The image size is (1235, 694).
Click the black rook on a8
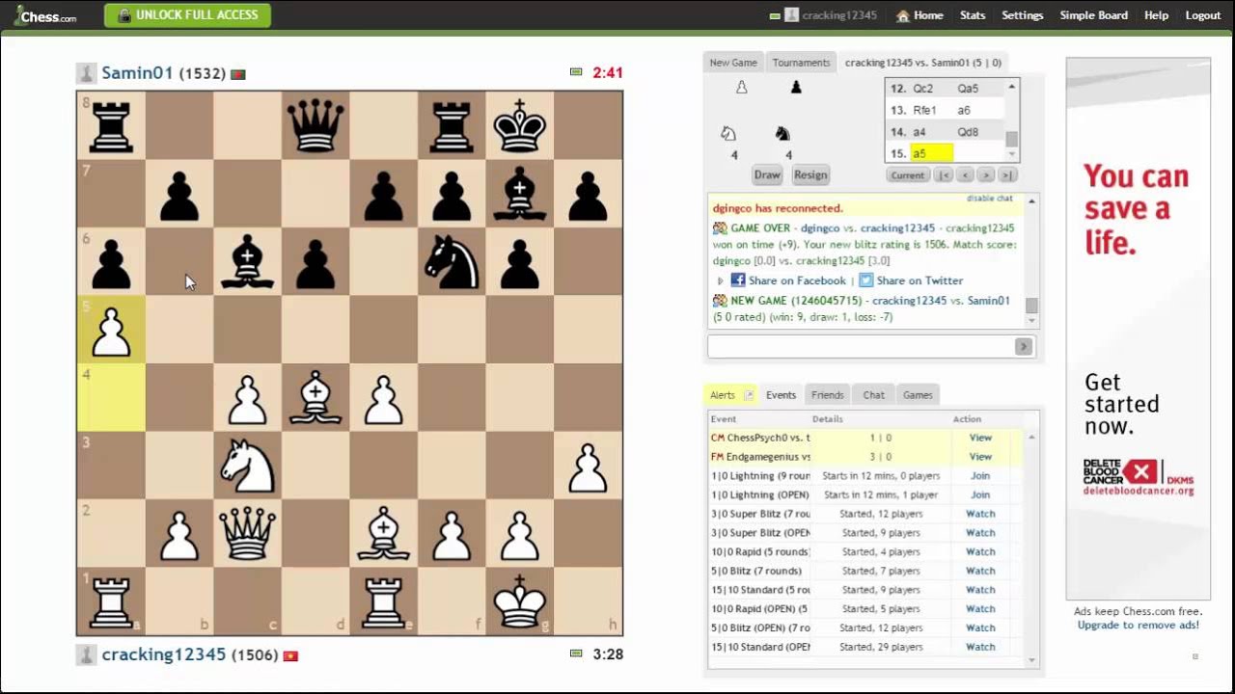point(111,125)
